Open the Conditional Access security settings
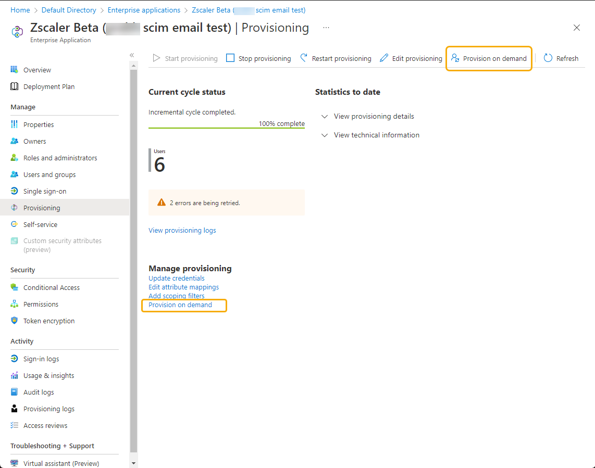Screen dimensions: 595x468 (x=52, y=287)
